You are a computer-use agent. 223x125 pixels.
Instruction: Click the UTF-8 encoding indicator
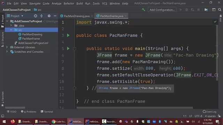click(x=198, y=116)
